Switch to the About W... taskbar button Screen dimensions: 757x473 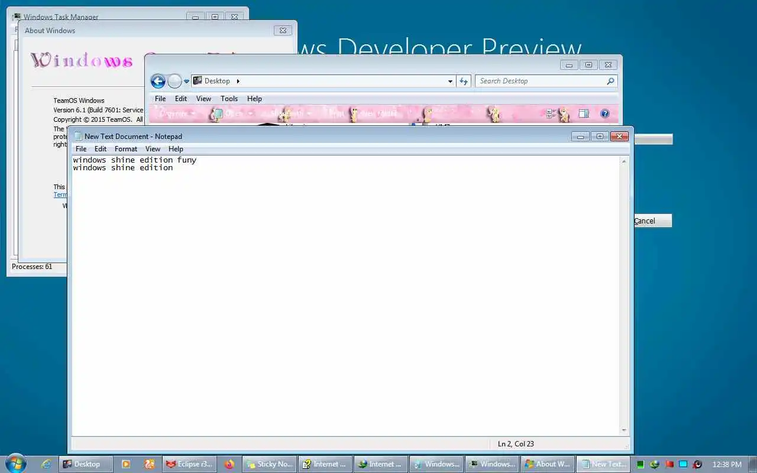(548, 464)
